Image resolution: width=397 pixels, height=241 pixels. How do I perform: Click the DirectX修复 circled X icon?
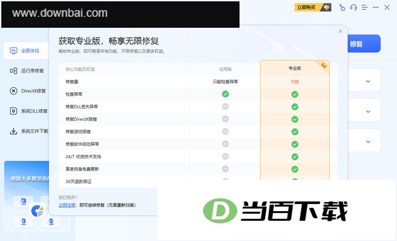point(13,91)
